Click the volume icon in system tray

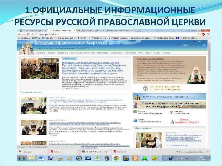pos(181,159)
